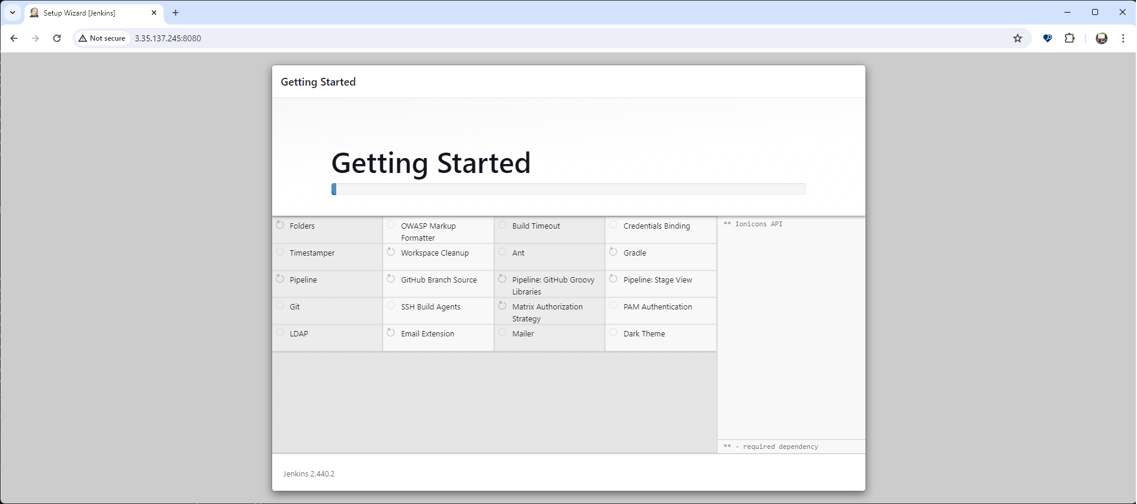Click the Gradle label
This screenshot has height=504, width=1137.
coord(635,253)
